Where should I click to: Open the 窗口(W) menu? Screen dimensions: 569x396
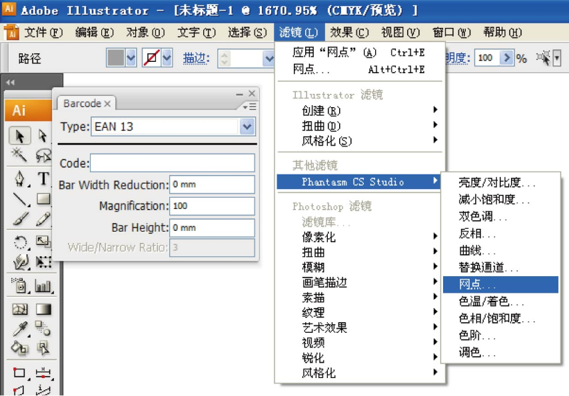452,32
